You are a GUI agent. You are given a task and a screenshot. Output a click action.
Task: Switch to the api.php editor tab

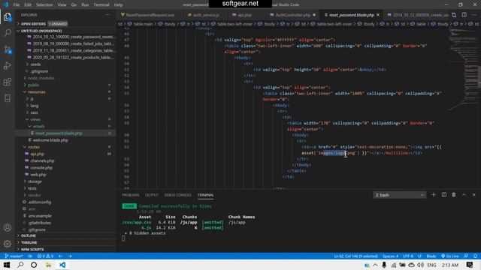tap(244, 15)
